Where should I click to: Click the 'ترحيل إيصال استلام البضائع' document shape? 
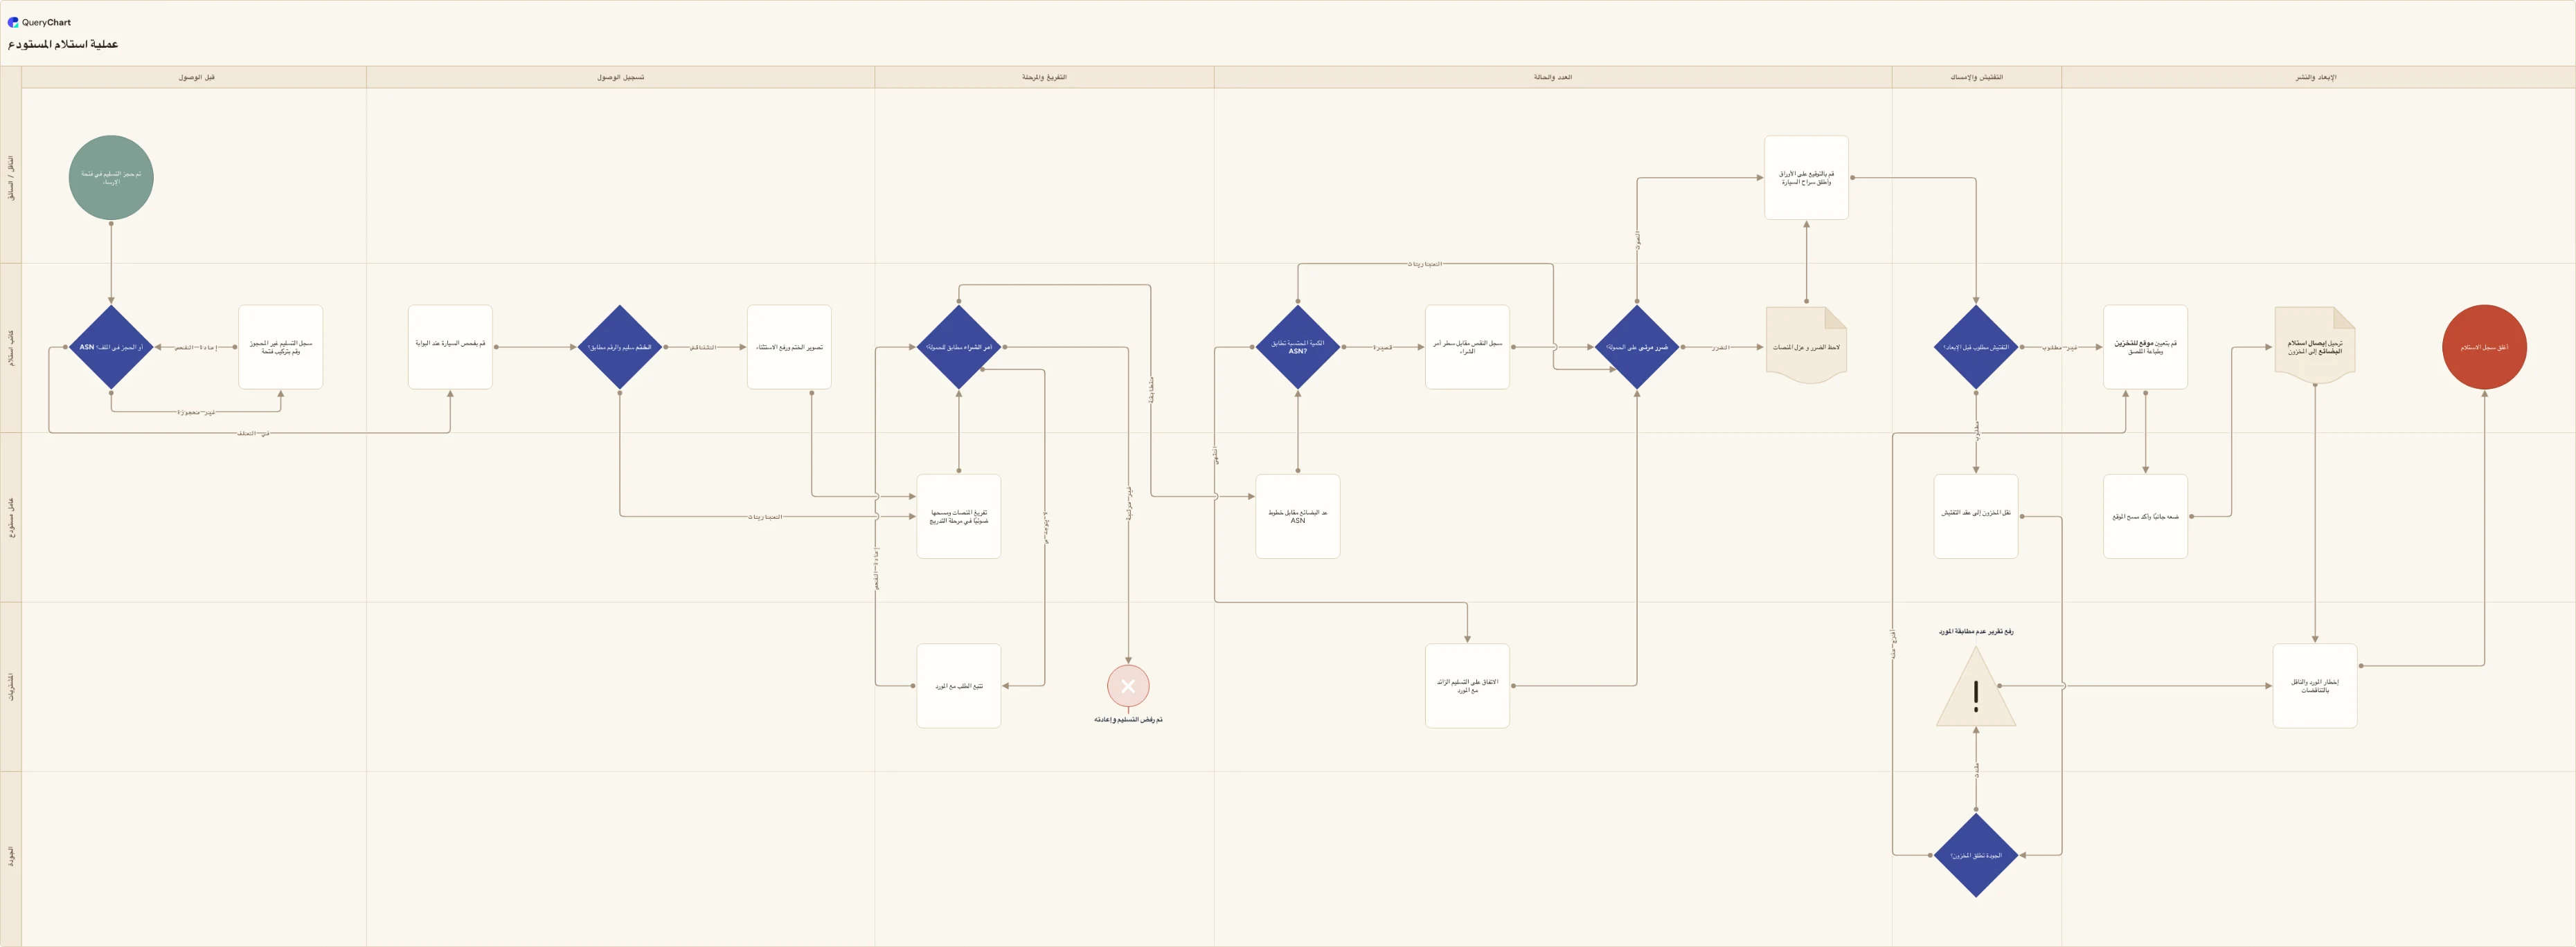[2315, 346]
